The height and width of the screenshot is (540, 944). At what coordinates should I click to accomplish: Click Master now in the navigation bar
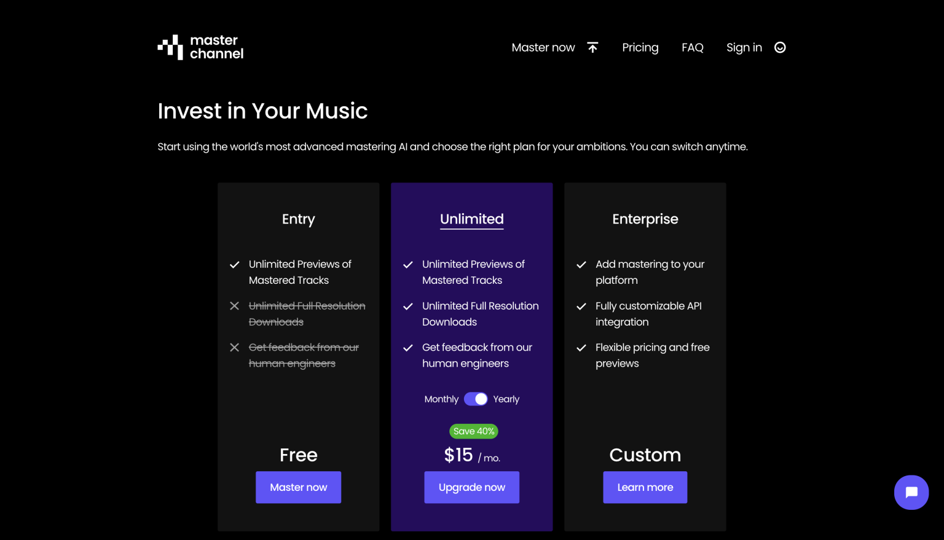543,47
